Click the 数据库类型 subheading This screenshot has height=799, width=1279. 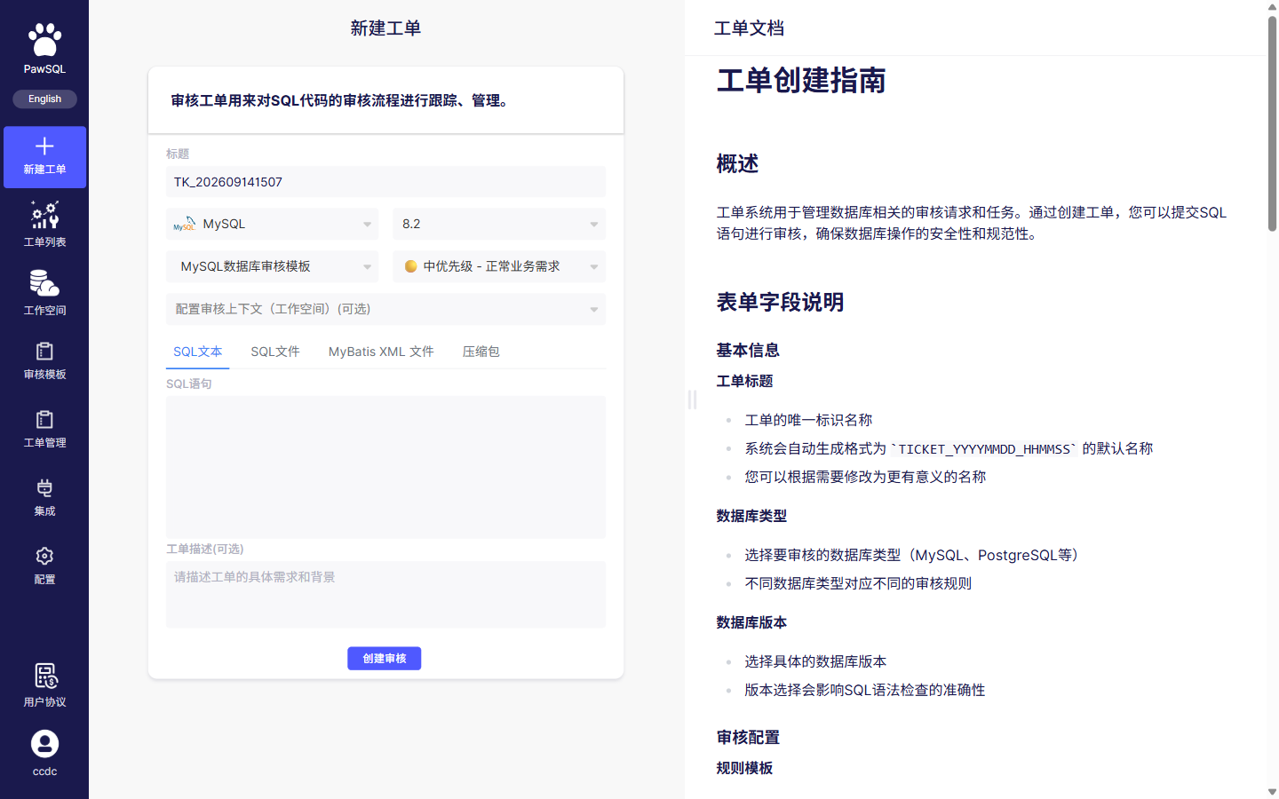click(x=751, y=516)
